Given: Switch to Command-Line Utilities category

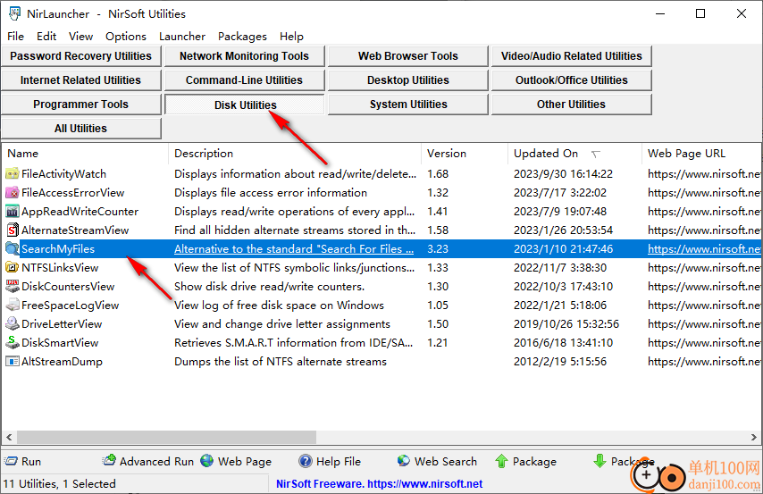Looking at the screenshot, I should (x=244, y=80).
